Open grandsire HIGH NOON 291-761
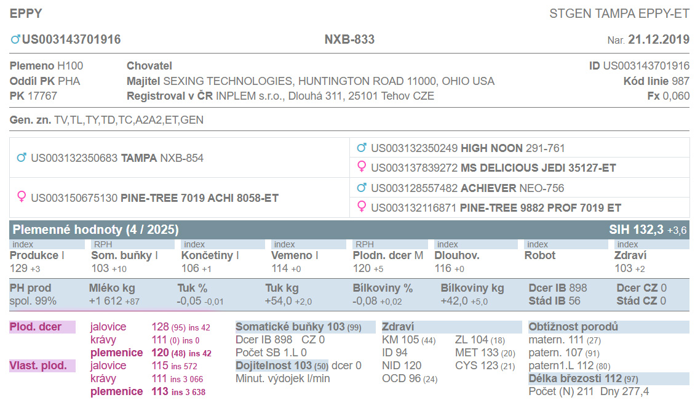This screenshot has height=400, width=695. [x=467, y=148]
